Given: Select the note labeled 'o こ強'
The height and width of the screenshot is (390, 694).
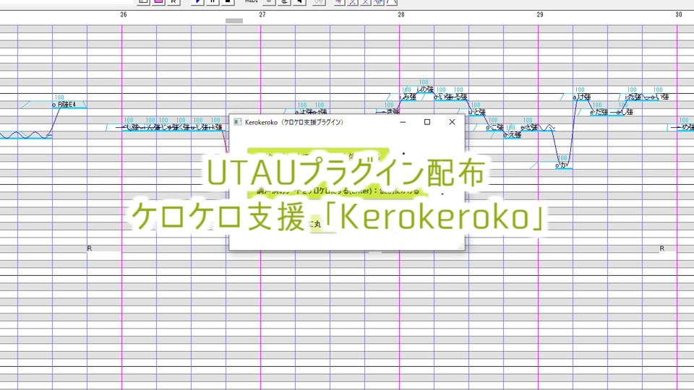Looking at the screenshot, I should 494,127.
